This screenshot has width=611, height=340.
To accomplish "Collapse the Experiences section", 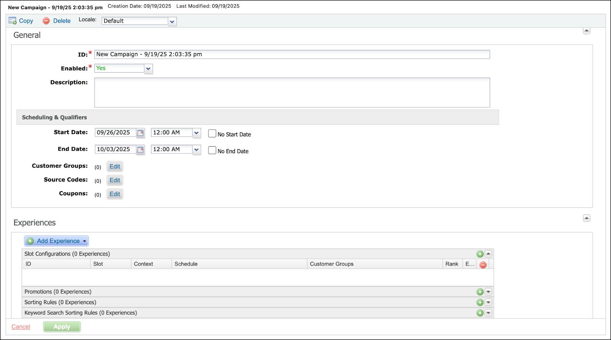I will point(587,218).
